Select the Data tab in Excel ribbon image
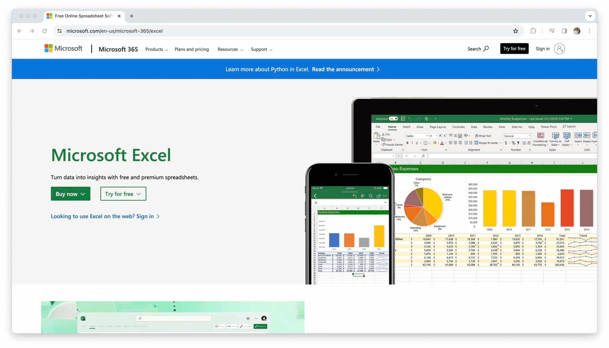 474,127
